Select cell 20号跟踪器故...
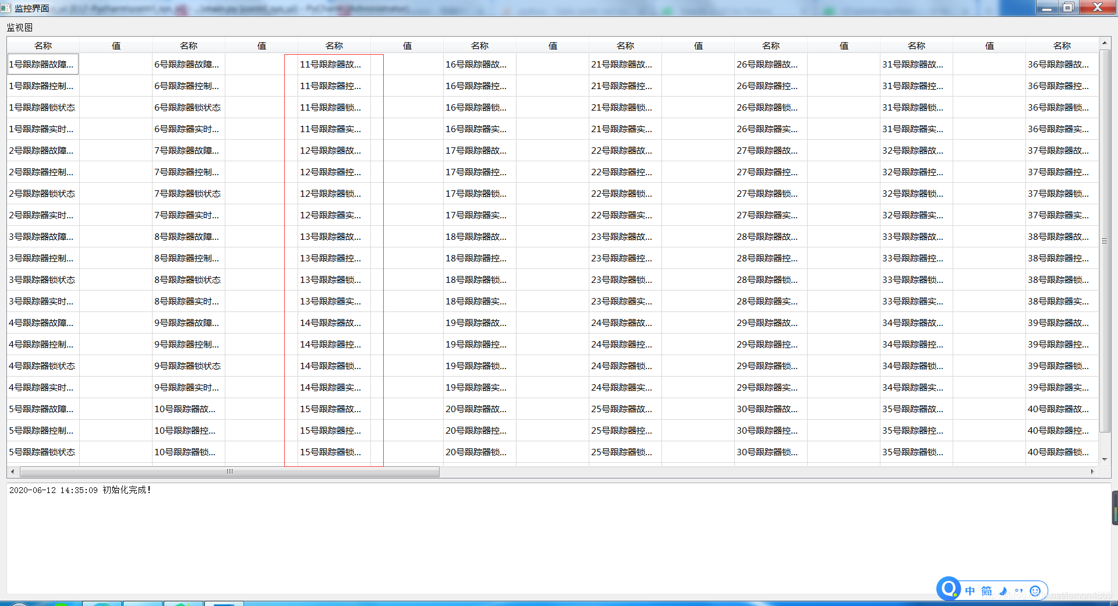The height and width of the screenshot is (606, 1118). [x=480, y=409]
